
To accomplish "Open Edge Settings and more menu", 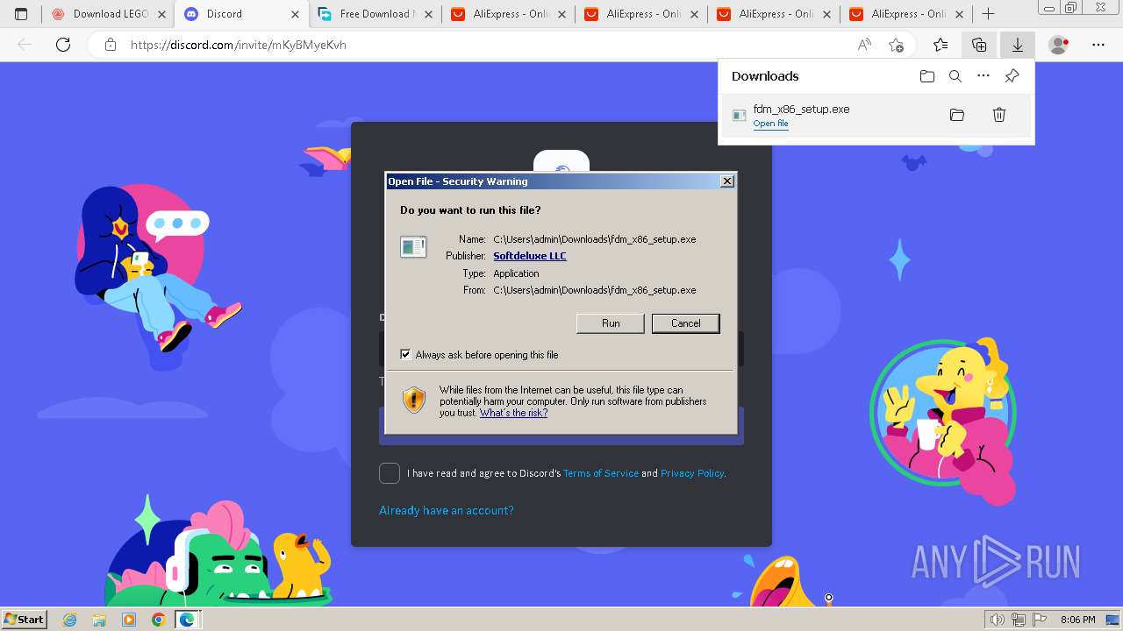I will tap(1098, 45).
